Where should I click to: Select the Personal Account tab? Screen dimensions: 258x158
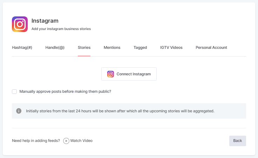211,47
